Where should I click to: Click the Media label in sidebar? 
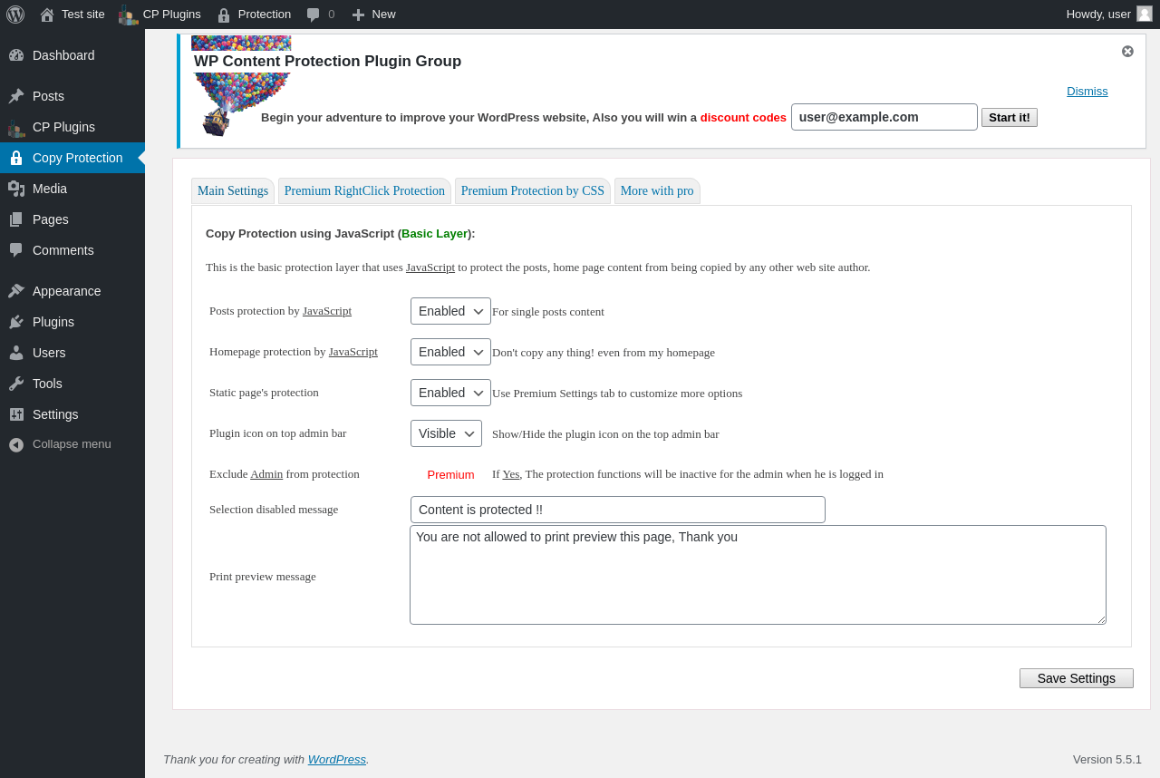pyautogui.click(x=50, y=189)
